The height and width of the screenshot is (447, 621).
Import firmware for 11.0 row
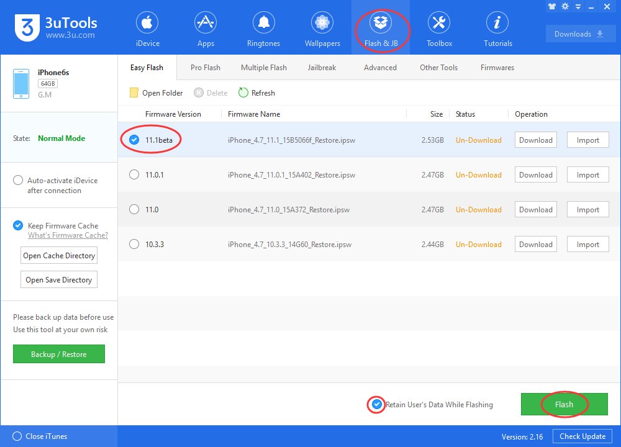587,209
